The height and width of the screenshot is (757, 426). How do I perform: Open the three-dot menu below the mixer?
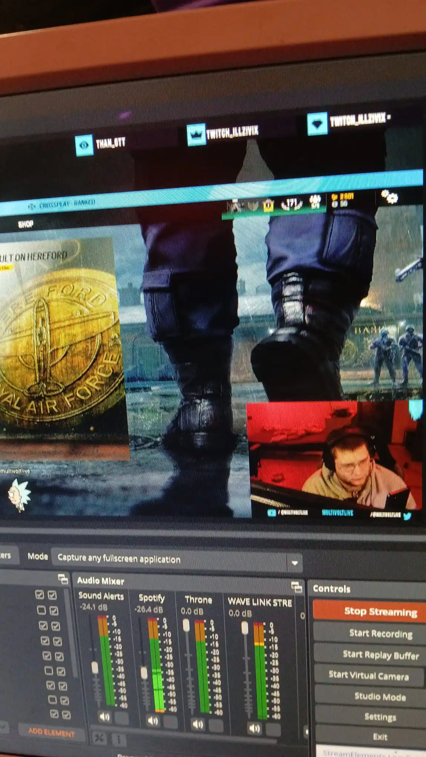pyautogui.click(x=119, y=740)
